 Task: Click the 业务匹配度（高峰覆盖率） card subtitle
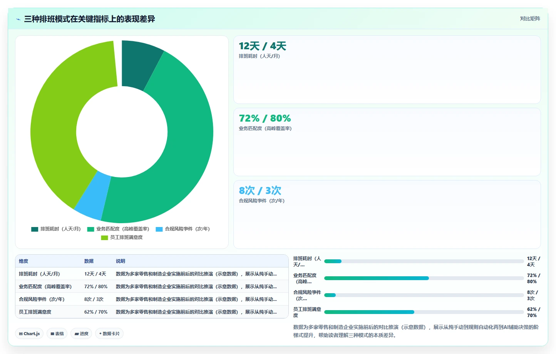[x=265, y=129]
